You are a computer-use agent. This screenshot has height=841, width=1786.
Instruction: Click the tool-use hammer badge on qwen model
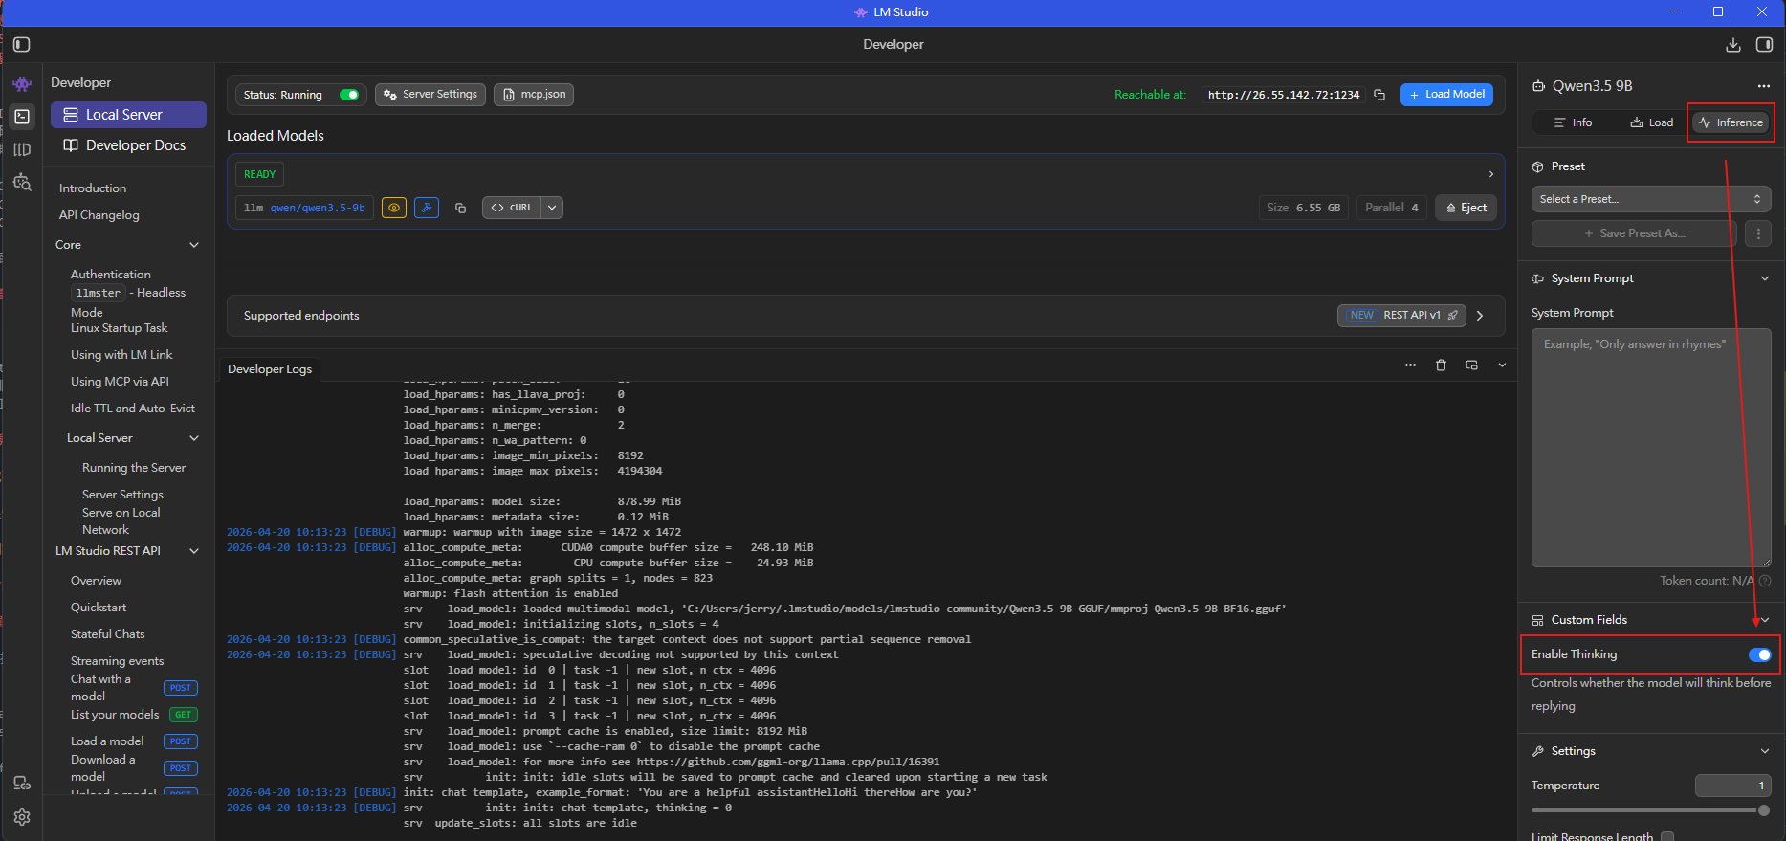point(427,208)
